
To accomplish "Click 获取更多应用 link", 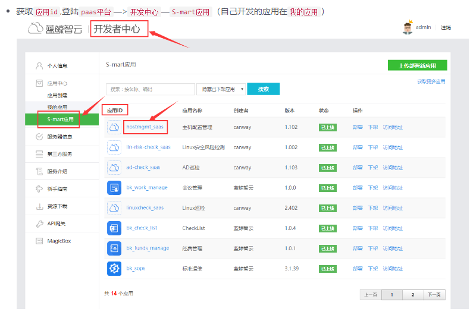I will [x=431, y=81].
